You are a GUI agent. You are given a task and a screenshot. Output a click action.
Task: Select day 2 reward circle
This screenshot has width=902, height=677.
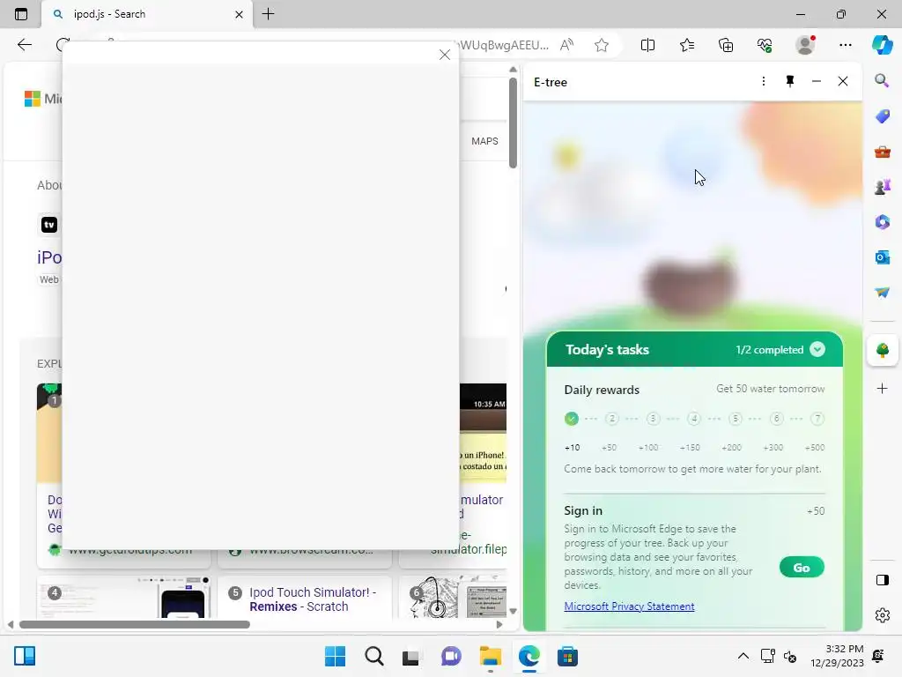point(612,419)
